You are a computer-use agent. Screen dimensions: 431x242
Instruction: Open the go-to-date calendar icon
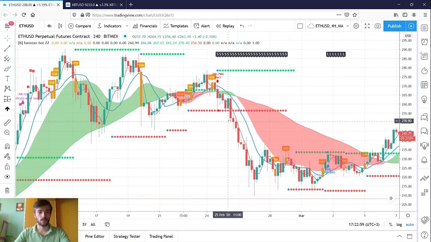107,225
